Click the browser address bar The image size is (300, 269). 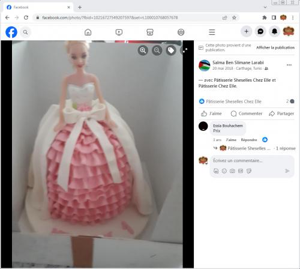click(128, 17)
